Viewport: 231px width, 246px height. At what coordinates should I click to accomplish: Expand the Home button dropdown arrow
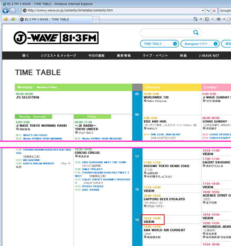click(201, 19)
